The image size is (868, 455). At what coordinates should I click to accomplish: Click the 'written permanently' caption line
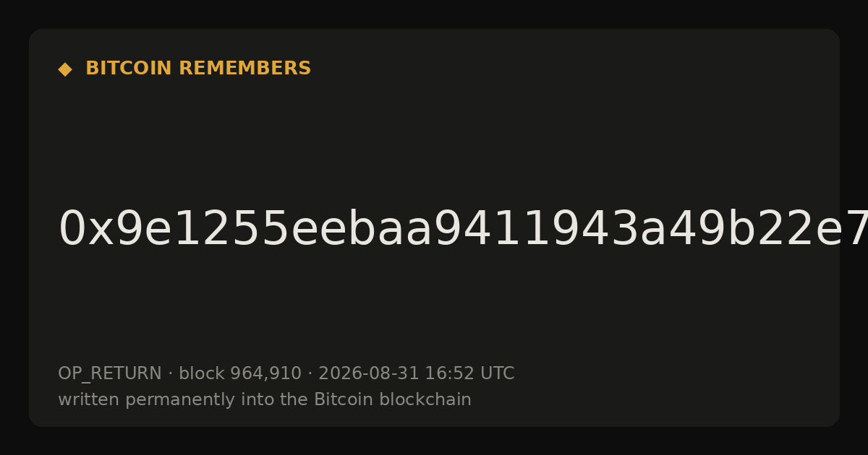[x=265, y=400]
